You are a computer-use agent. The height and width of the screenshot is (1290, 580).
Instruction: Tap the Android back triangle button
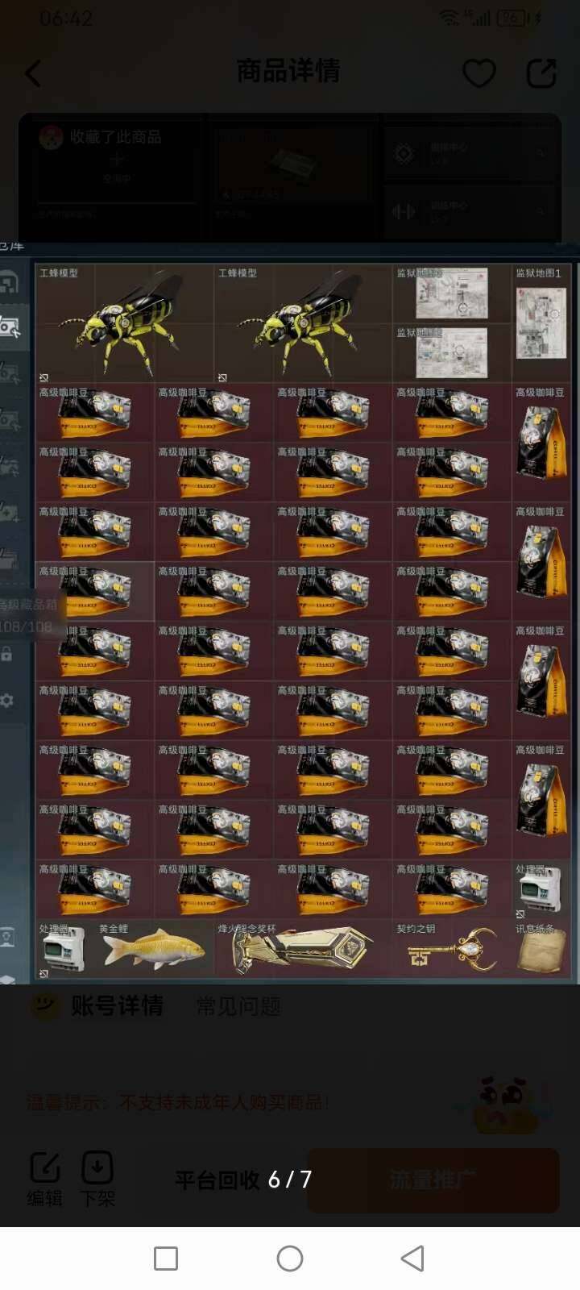tap(412, 1259)
